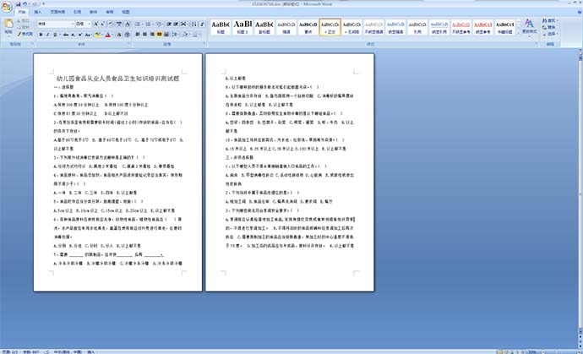Click the font color icon
Screen dimensions: 583x354
coord(107,35)
